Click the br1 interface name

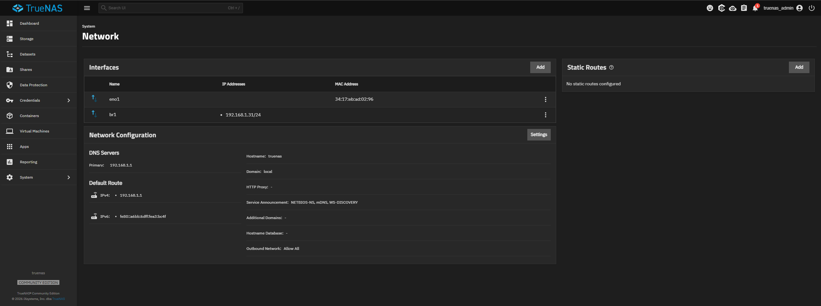[113, 115]
